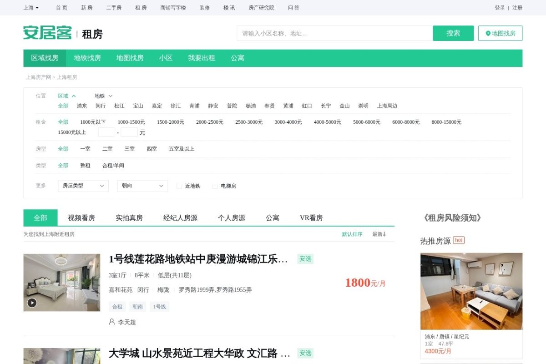
Task: Select the 全部 listing tab
Action: click(40, 217)
